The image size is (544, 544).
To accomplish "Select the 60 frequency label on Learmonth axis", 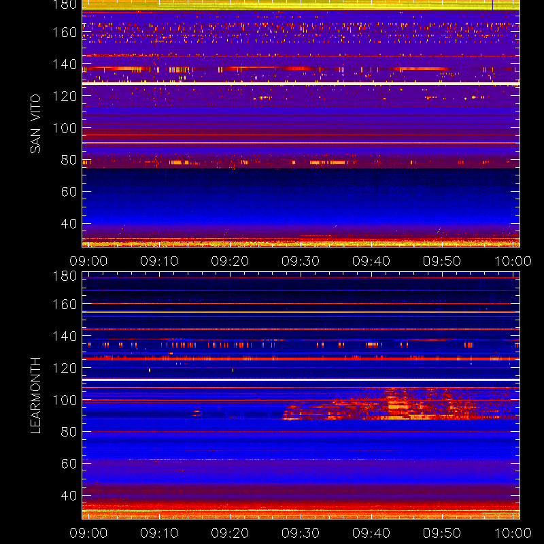I will [69, 464].
